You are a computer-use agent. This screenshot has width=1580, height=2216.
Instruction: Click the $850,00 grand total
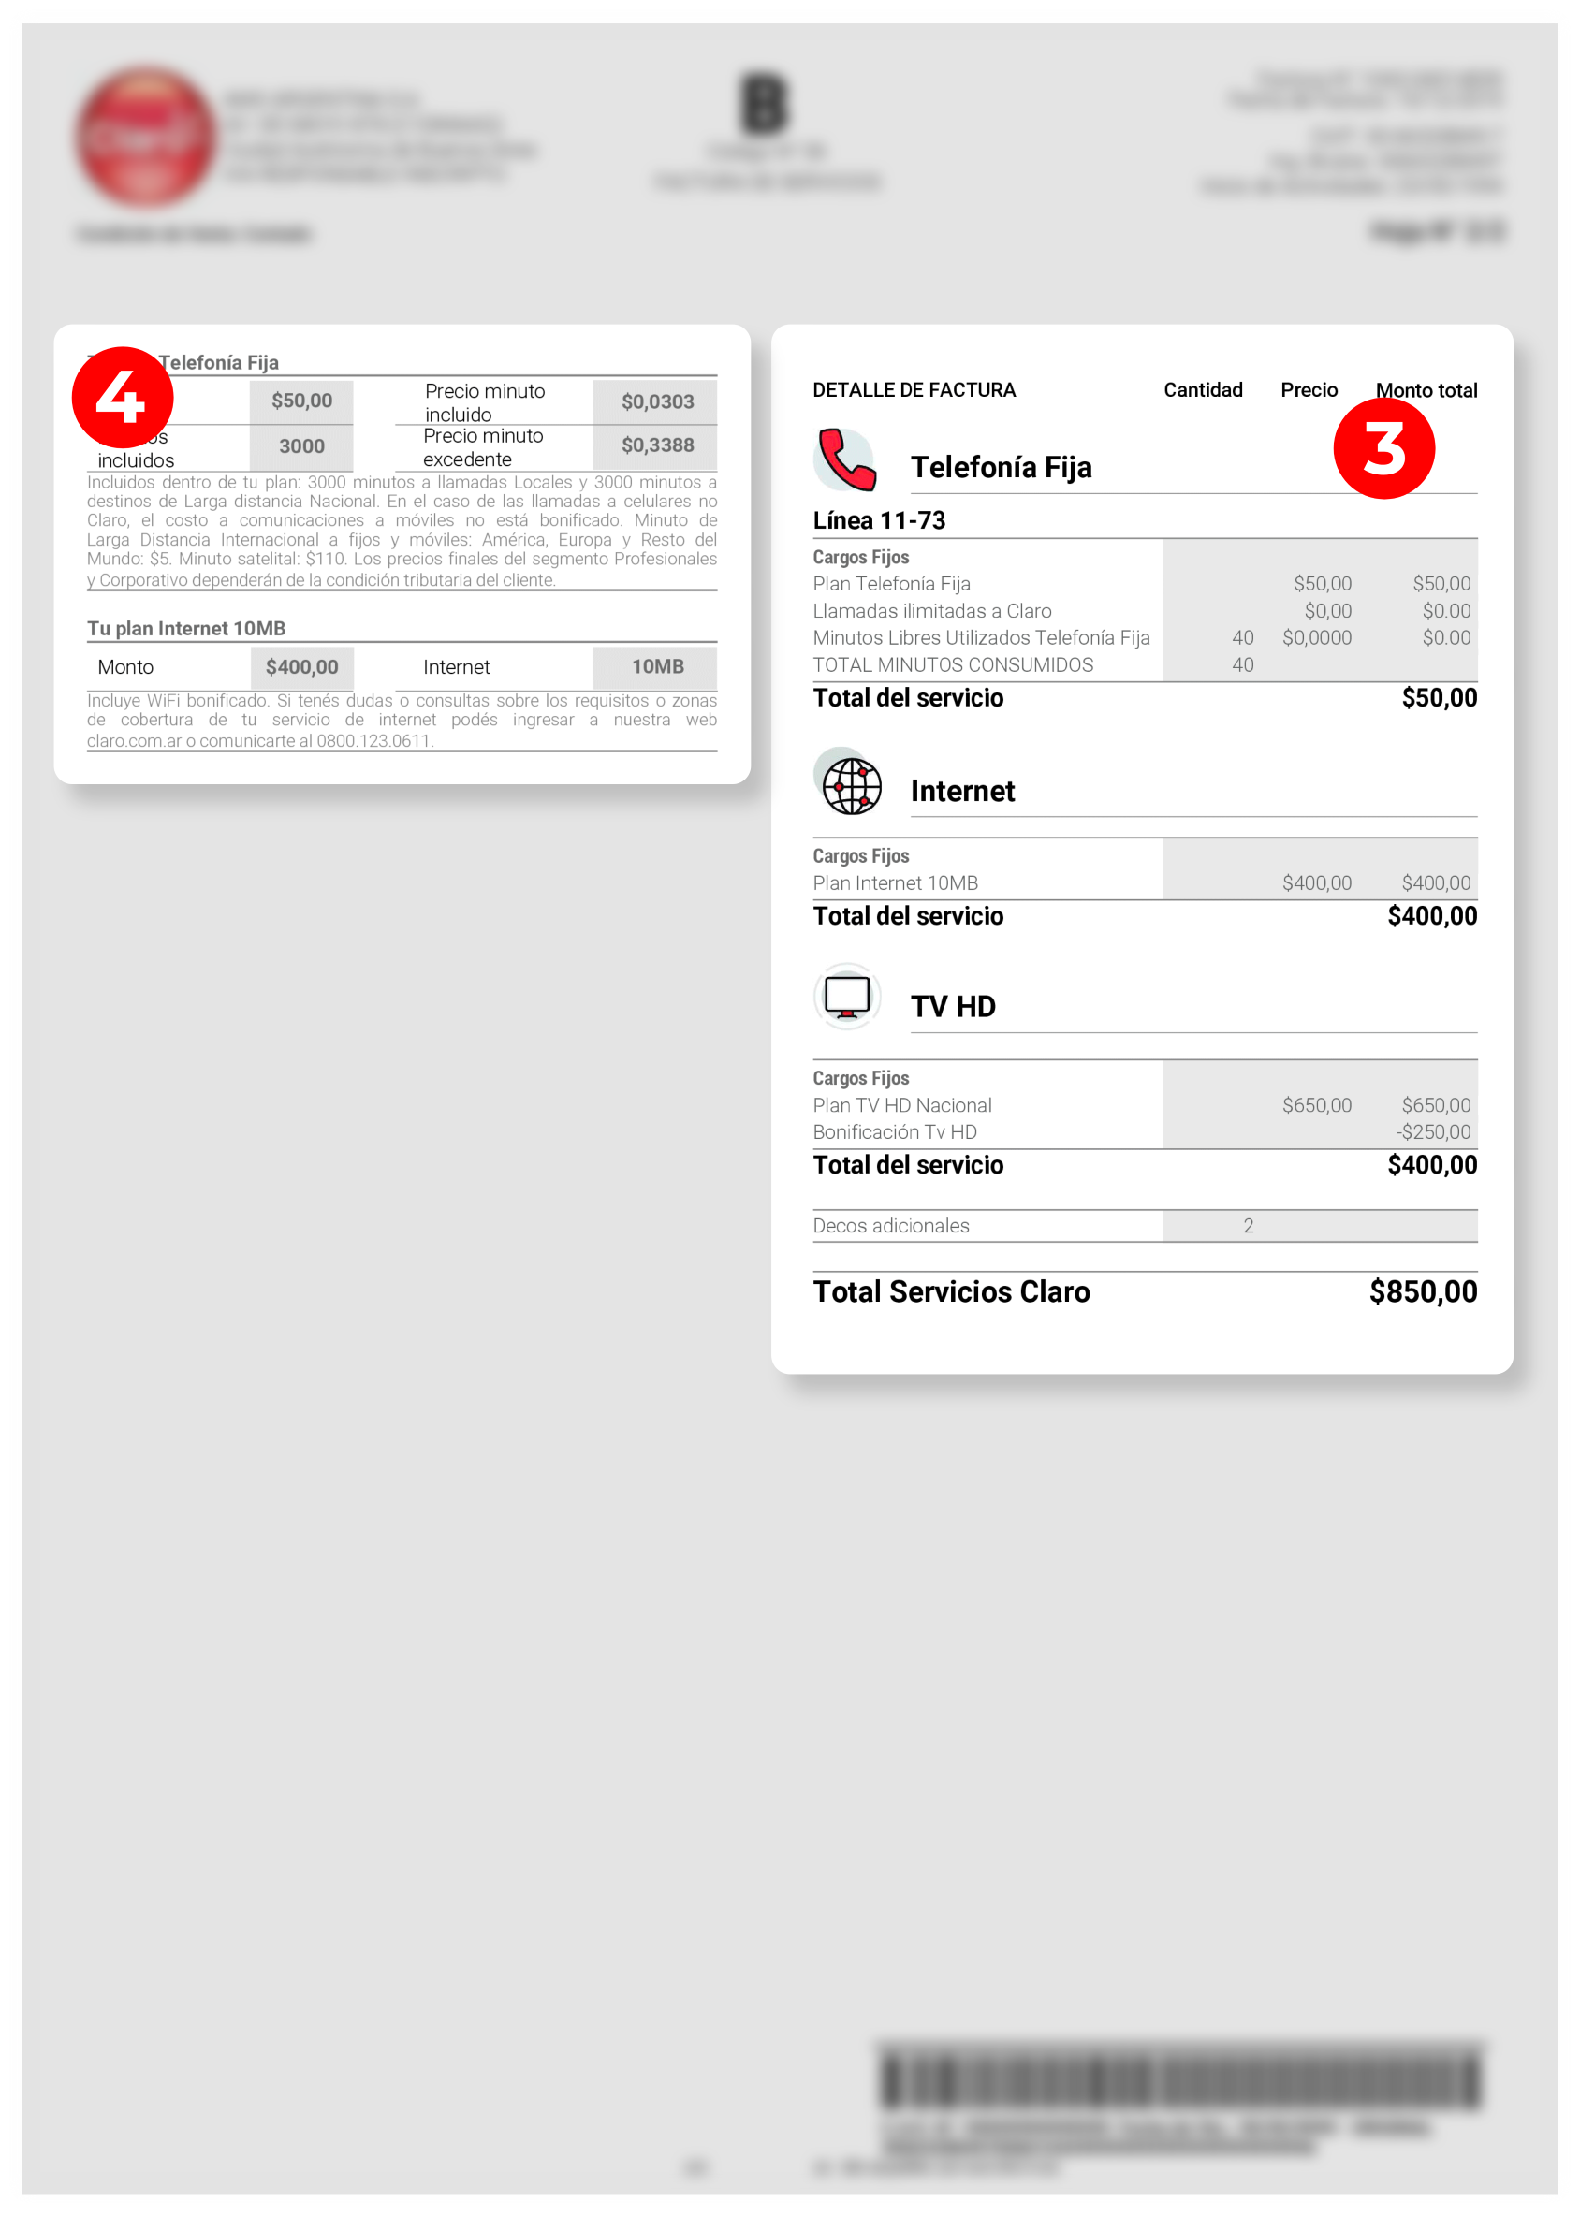[x=1424, y=1291]
